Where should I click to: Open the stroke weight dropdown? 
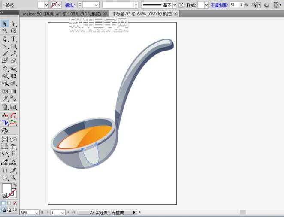click(97, 5)
